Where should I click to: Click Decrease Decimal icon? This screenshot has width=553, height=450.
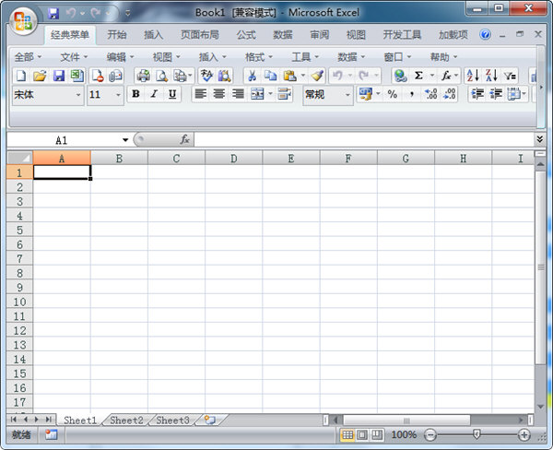[450, 94]
